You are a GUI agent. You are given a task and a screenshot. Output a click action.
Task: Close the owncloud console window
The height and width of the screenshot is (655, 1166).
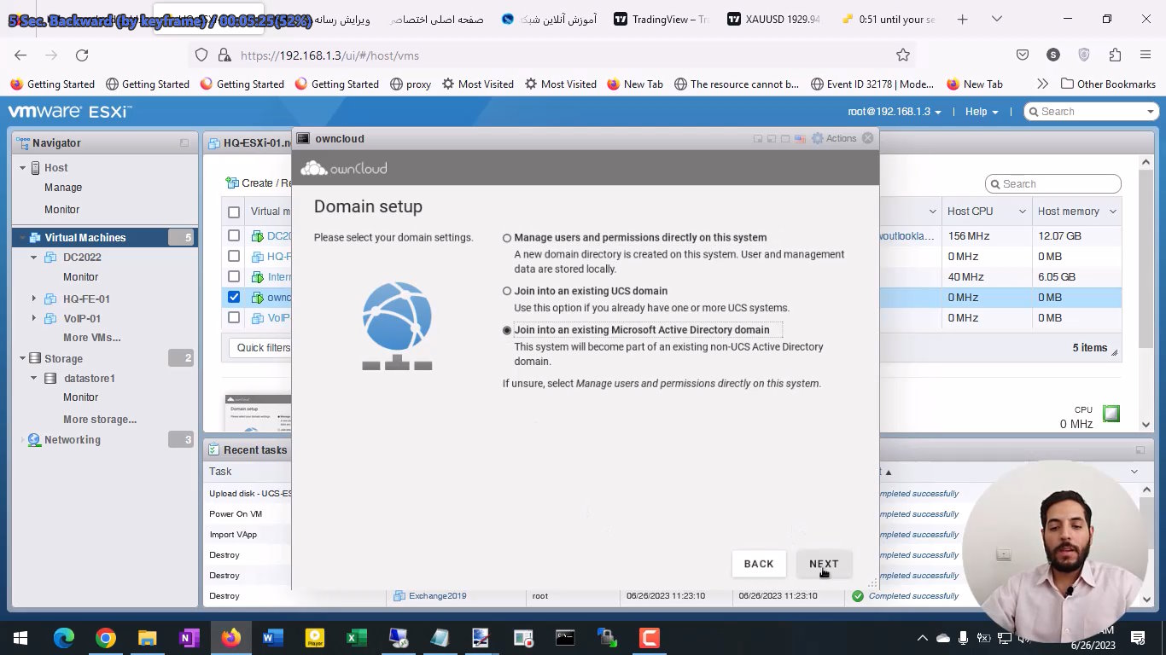pos(868,138)
